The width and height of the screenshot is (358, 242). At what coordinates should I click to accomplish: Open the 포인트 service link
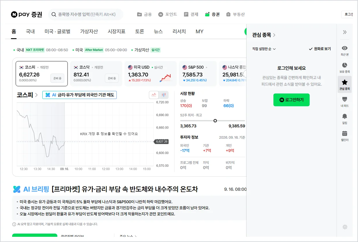[x=168, y=14]
